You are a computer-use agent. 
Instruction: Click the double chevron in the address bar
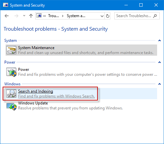[44, 16]
